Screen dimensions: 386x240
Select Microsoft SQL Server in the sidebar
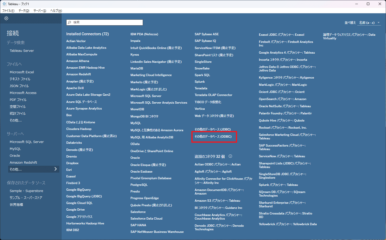tap(27, 142)
